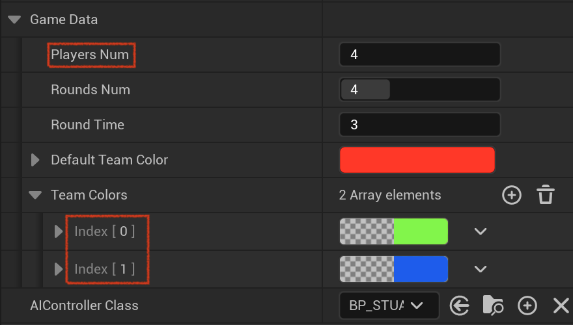573x325 pixels.
Task: Use selected asset arrow for AIController Class
Action: coord(459,305)
